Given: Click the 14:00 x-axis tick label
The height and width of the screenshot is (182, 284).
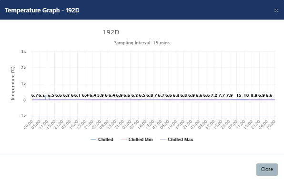Looking at the screenshot, I should point(142,125).
